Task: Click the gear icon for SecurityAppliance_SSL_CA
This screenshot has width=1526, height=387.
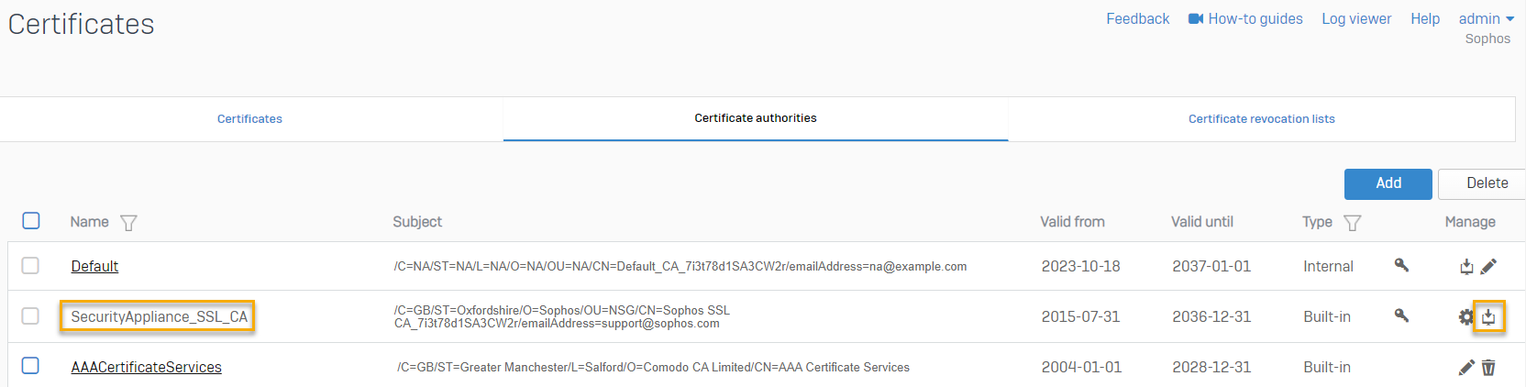Action: tap(1465, 316)
